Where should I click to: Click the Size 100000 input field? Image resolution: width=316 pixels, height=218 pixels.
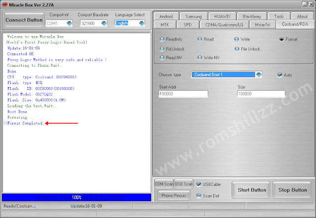[x=261, y=94]
